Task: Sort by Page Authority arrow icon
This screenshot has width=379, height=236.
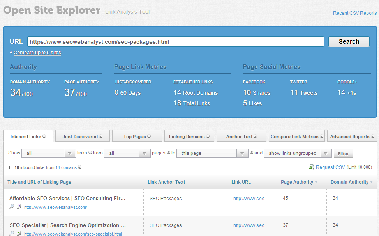Action: pos(316,182)
